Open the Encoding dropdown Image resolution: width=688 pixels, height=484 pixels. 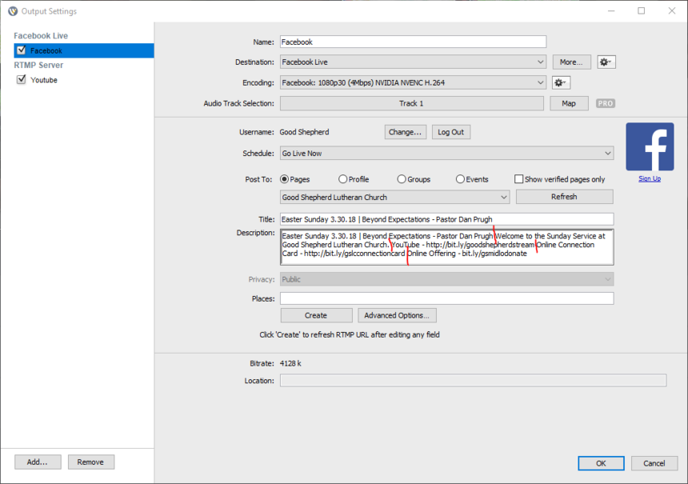pyautogui.click(x=413, y=82)
